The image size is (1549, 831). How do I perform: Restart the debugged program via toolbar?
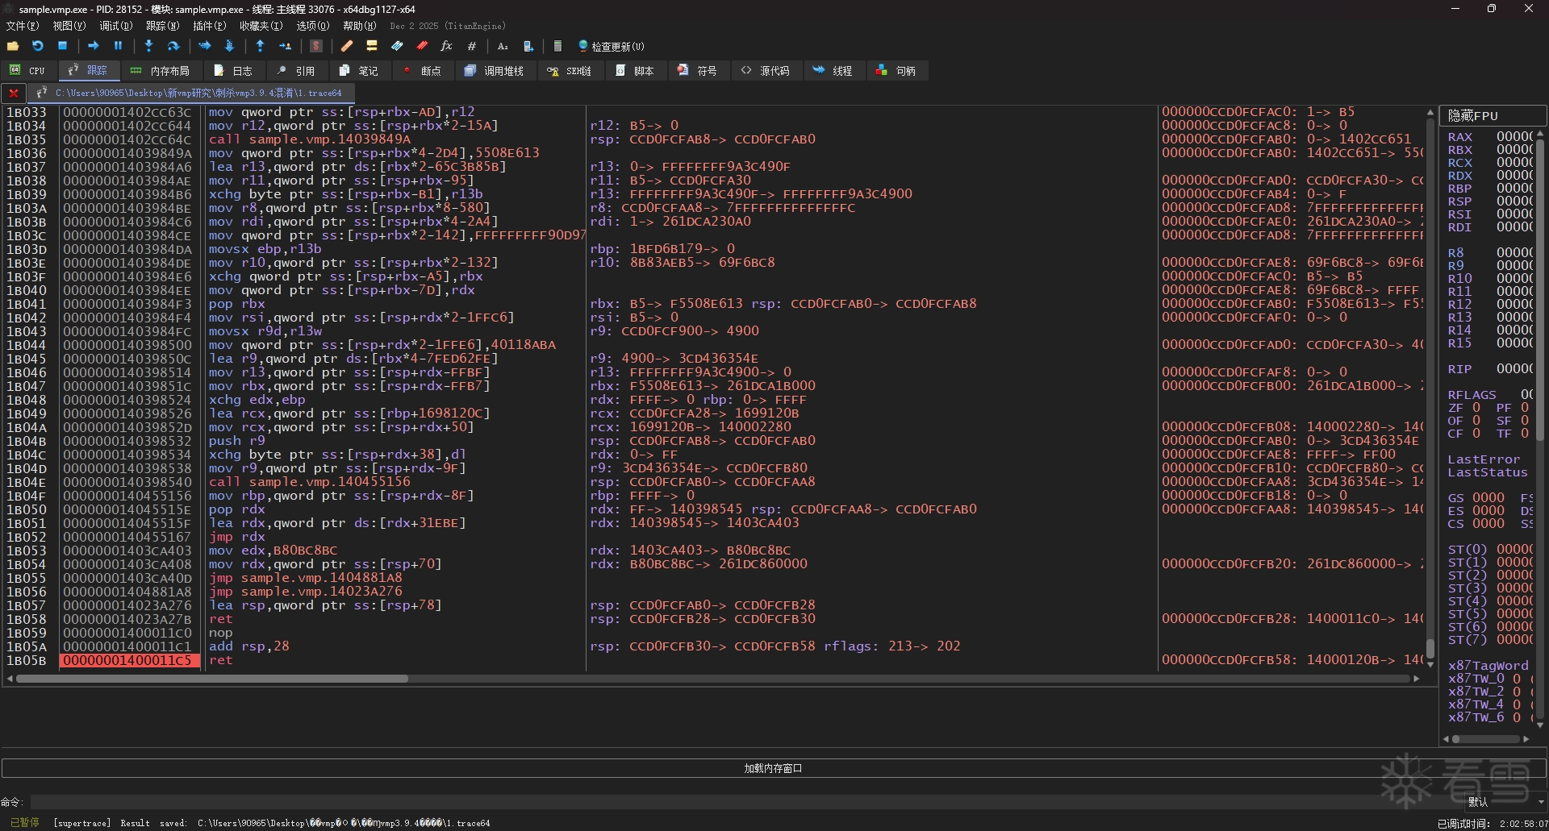(37, 46)
